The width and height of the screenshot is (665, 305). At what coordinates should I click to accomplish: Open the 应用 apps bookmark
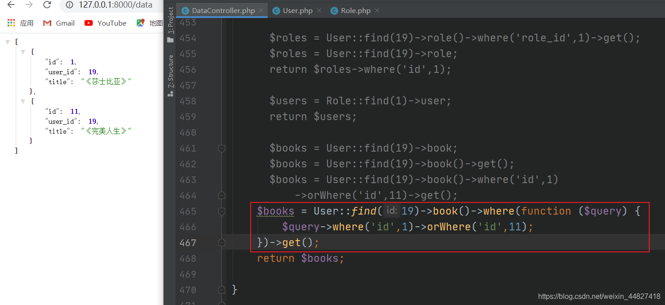pyautogui.click(x=21, y=23)
